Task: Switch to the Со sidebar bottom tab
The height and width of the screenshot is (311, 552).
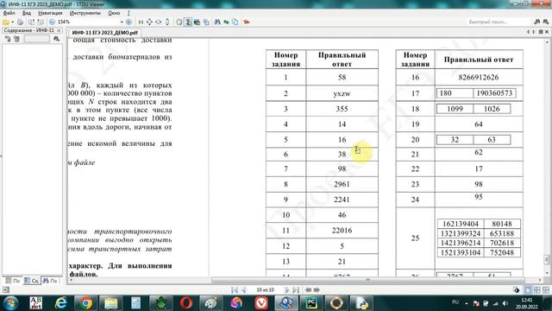Action: pos(31,281)
